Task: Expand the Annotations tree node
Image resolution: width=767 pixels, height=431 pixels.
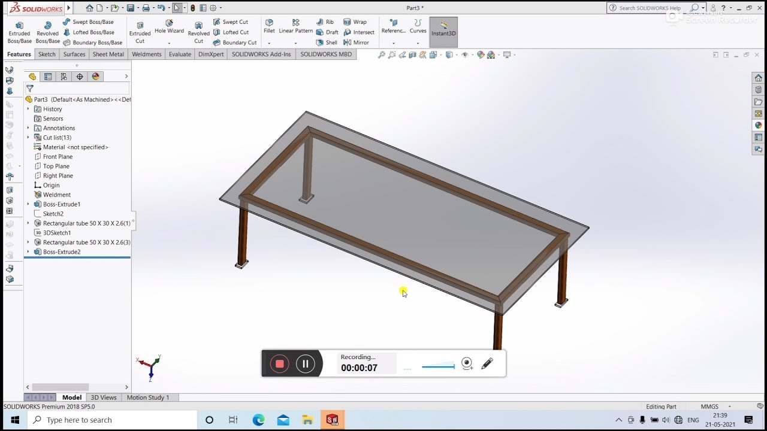Action: [28, 128]
